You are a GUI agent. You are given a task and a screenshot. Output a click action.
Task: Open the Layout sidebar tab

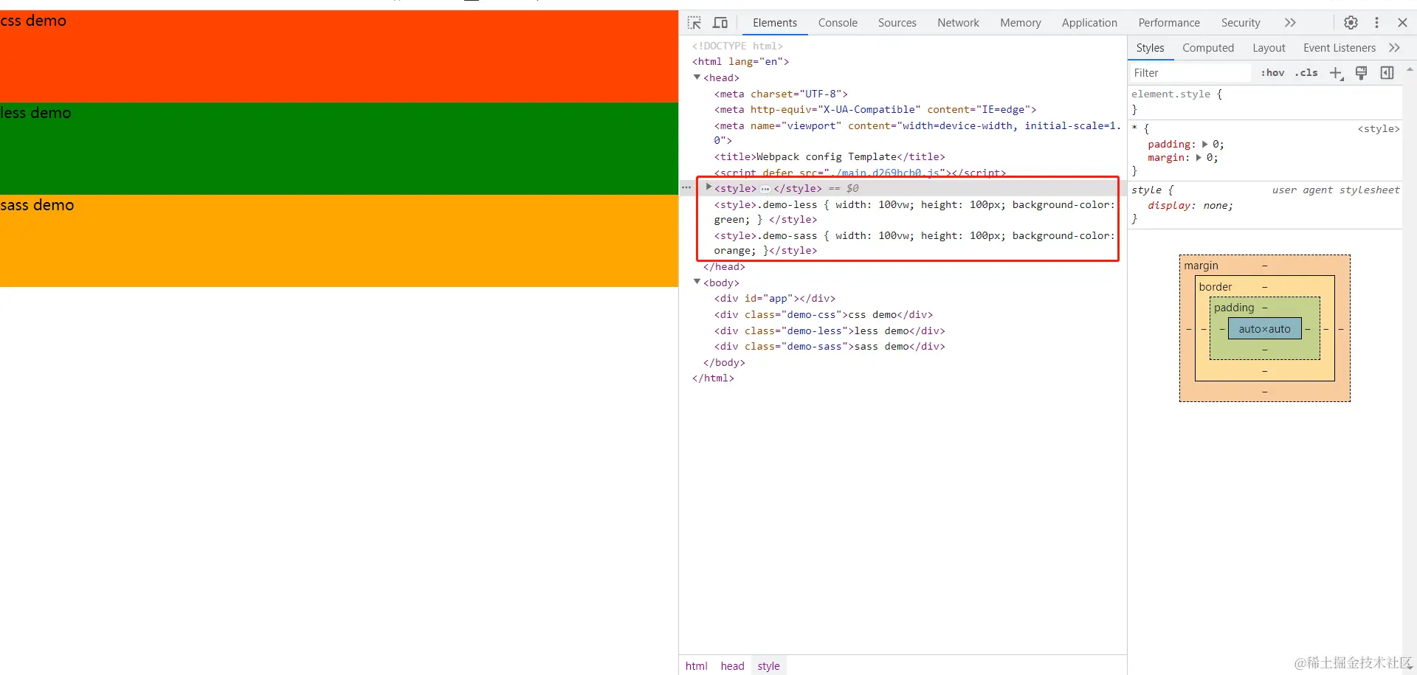pyautogui.click(x=1269, y=48)
